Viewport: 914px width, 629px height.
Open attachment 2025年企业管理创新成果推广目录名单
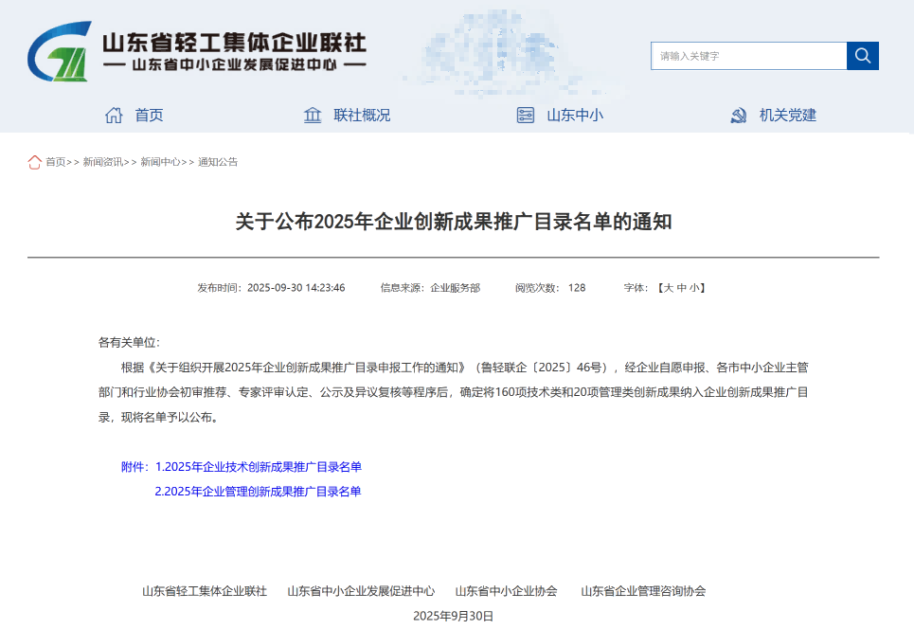(259, 492)
